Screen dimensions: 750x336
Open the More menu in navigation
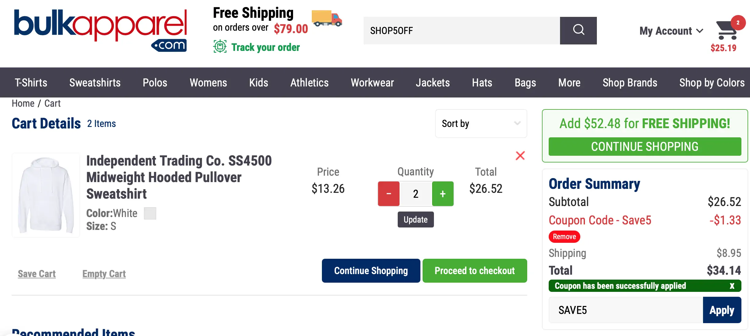point(569,83)
